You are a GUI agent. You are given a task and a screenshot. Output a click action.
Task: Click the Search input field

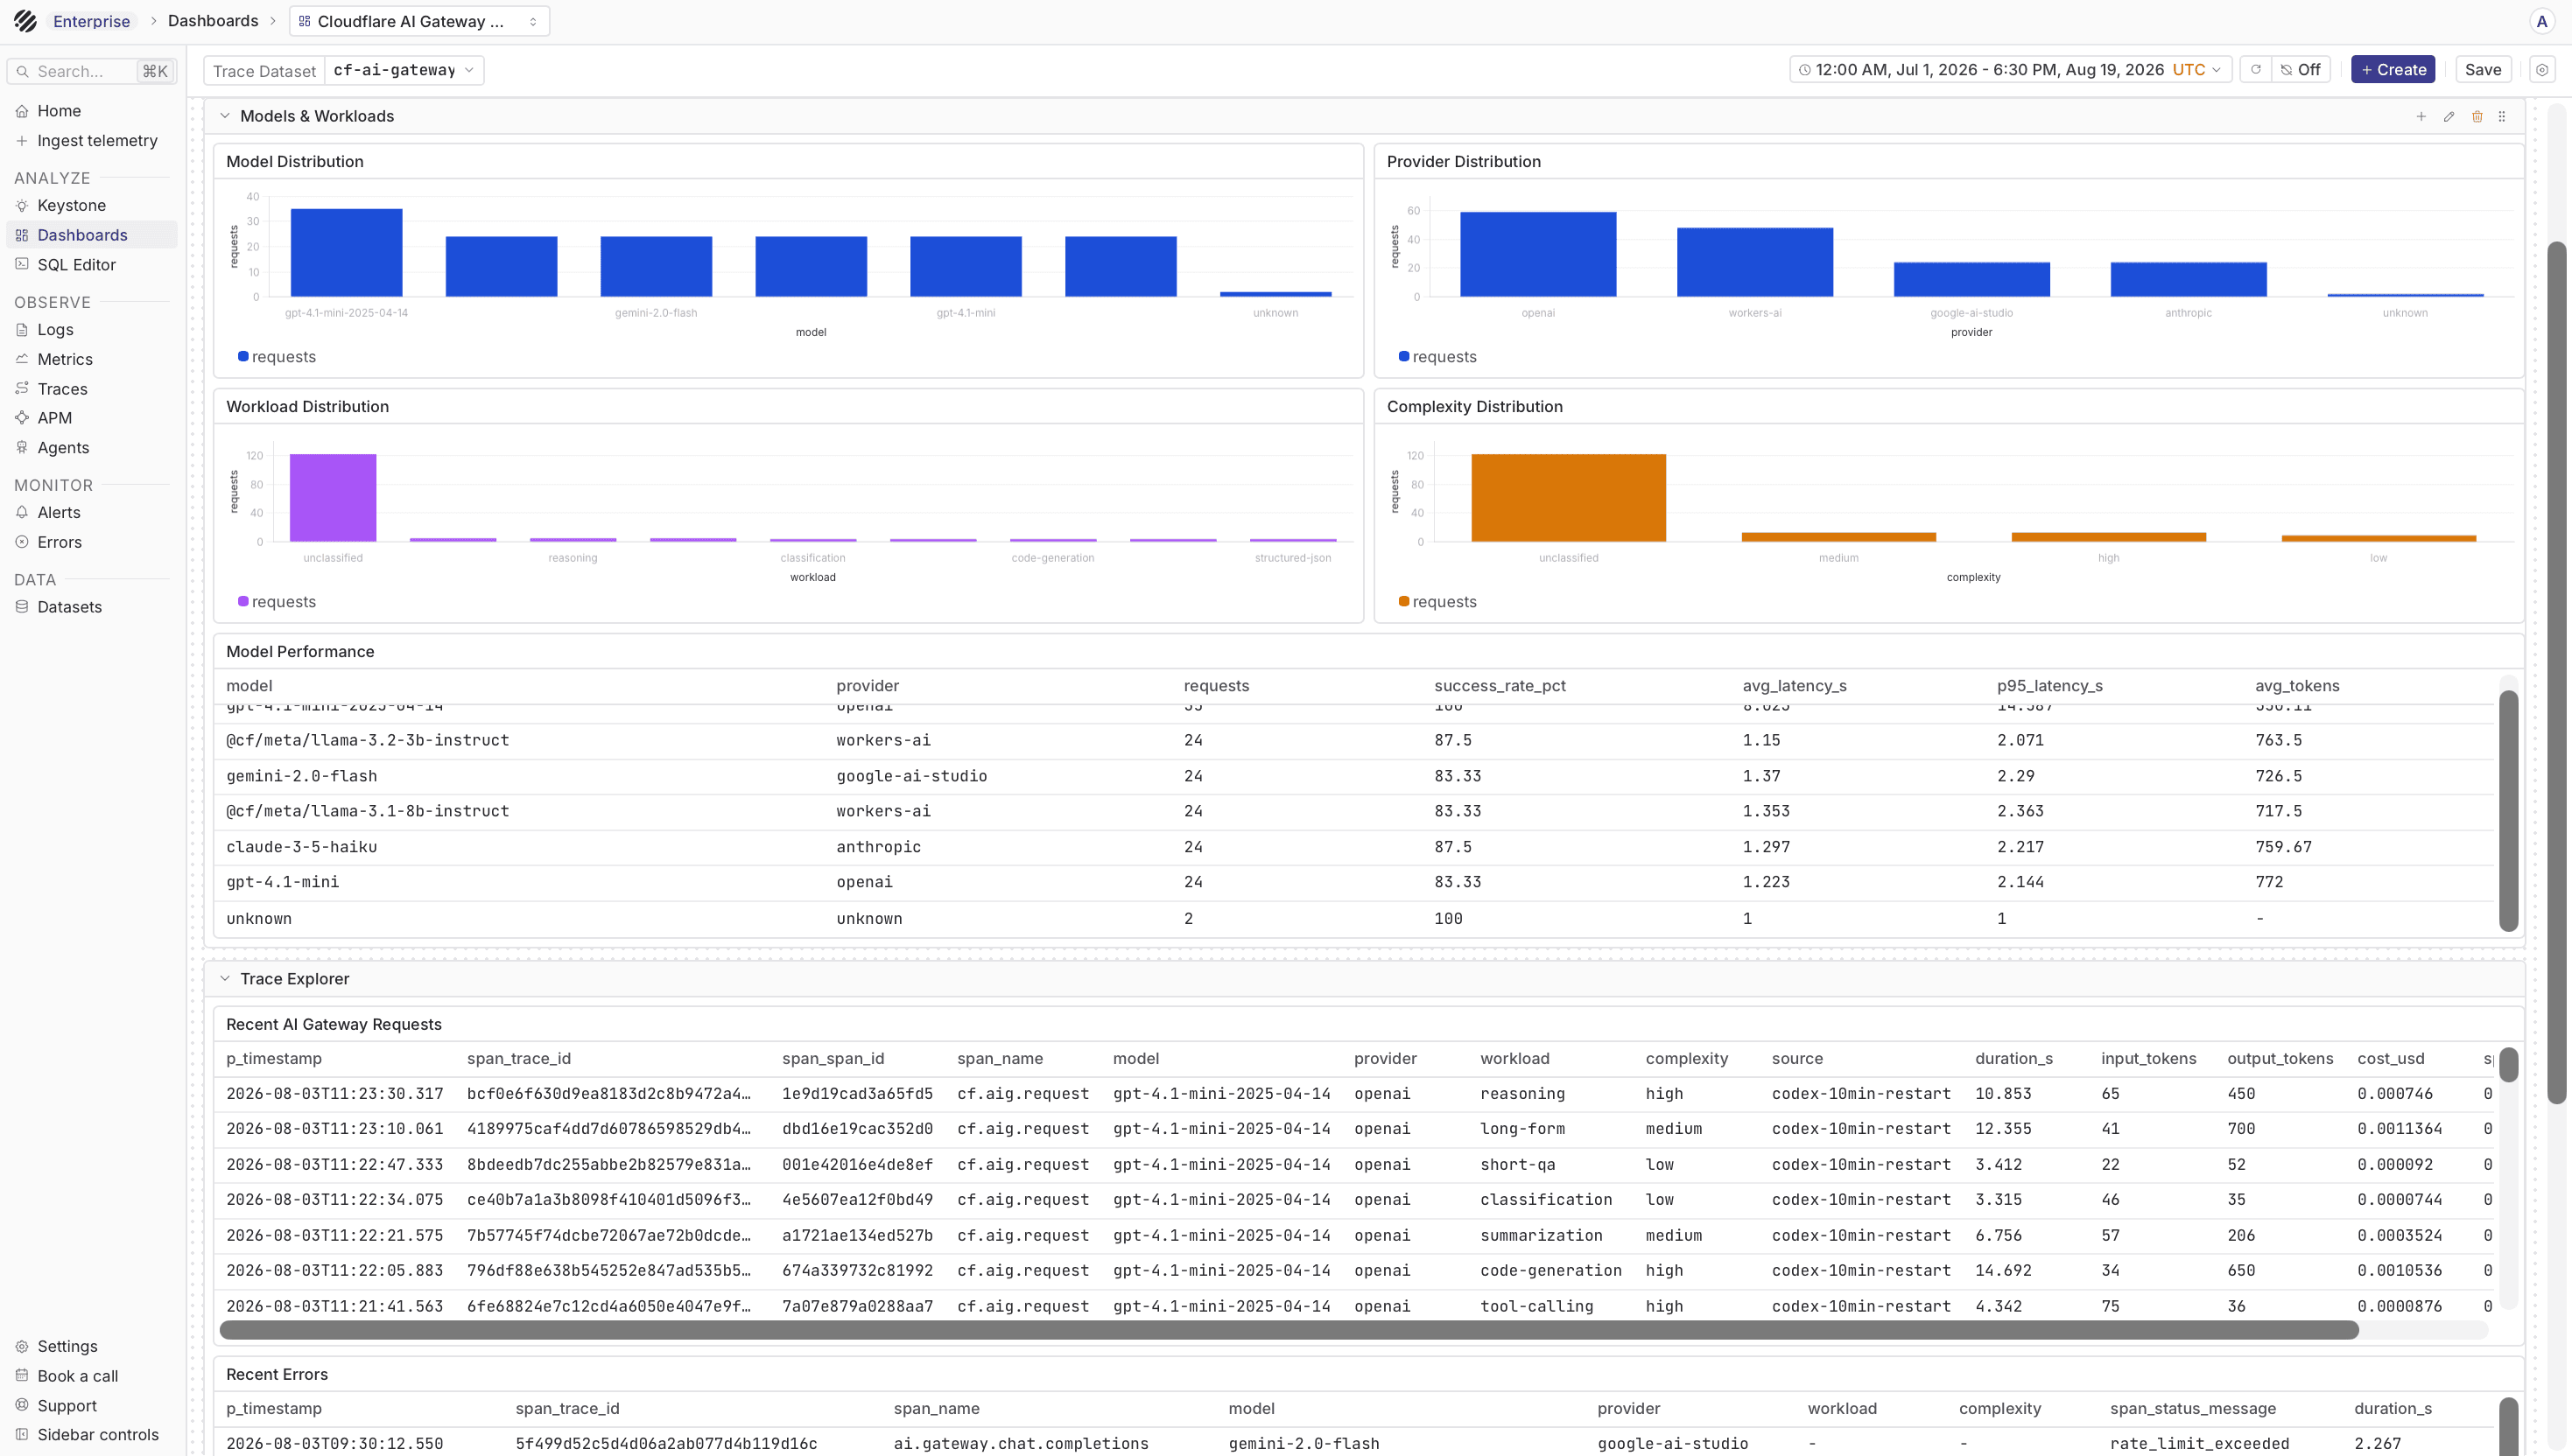tap(92, 71)
